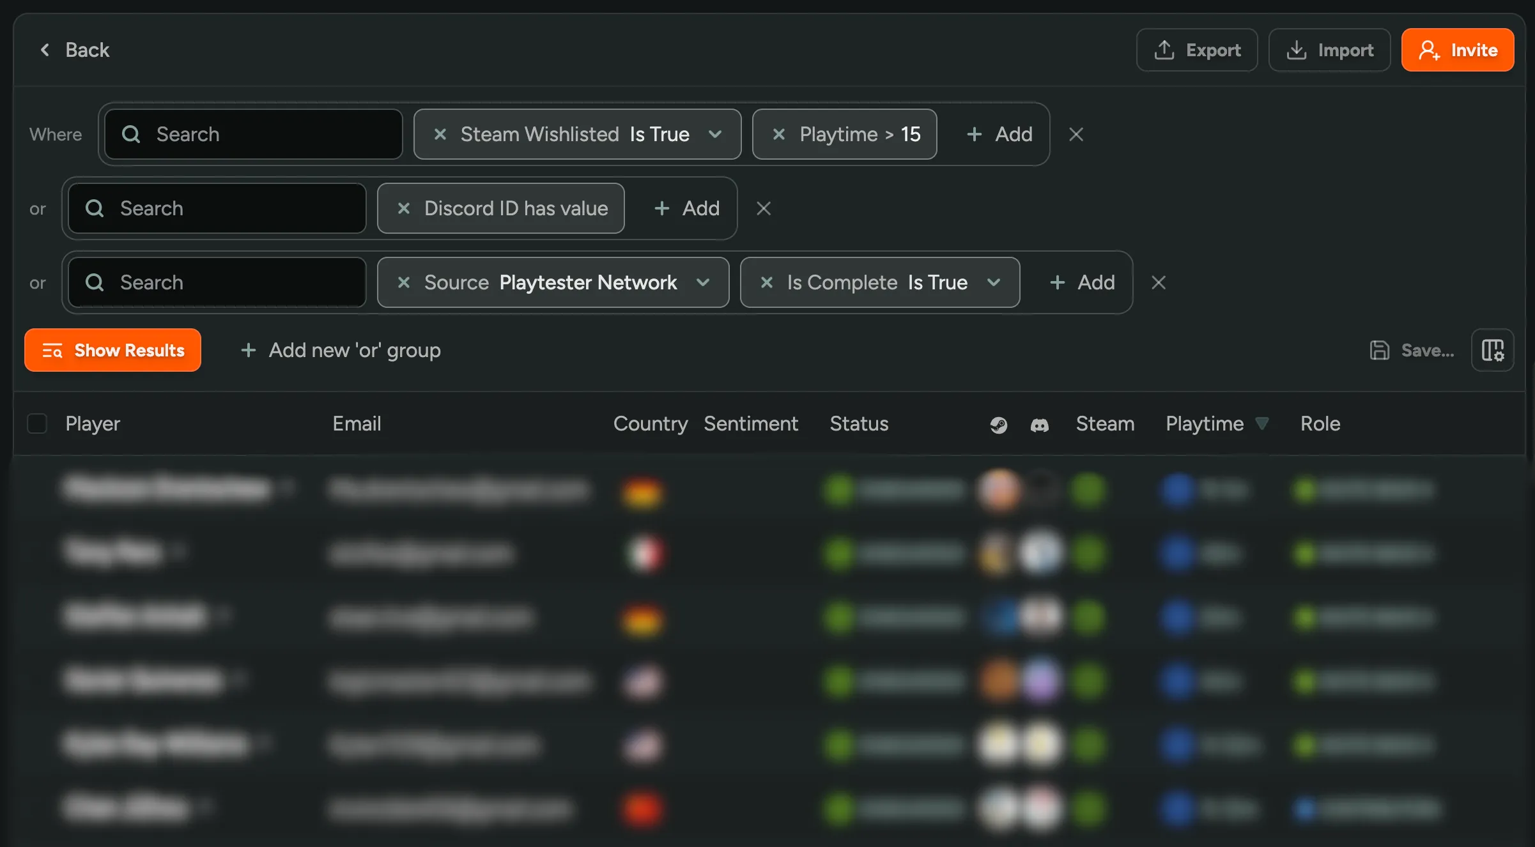
Task: Open the Source Playtester Network dropdown
Action: pyautogui.click(x=704, y=282)
